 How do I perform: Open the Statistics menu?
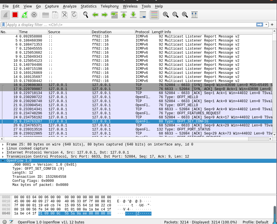[x=88, y=6]
